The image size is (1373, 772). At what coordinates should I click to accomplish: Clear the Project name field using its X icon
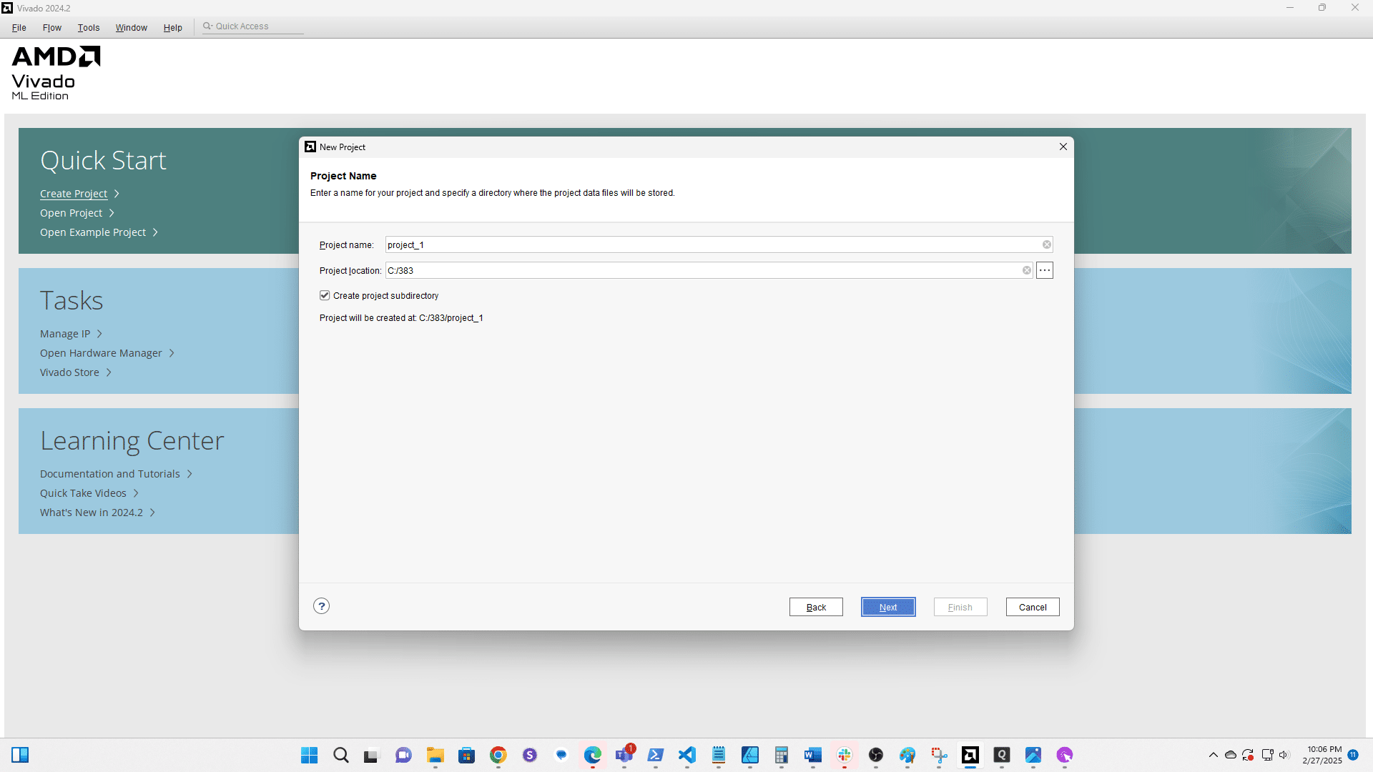pos(1046,244)
